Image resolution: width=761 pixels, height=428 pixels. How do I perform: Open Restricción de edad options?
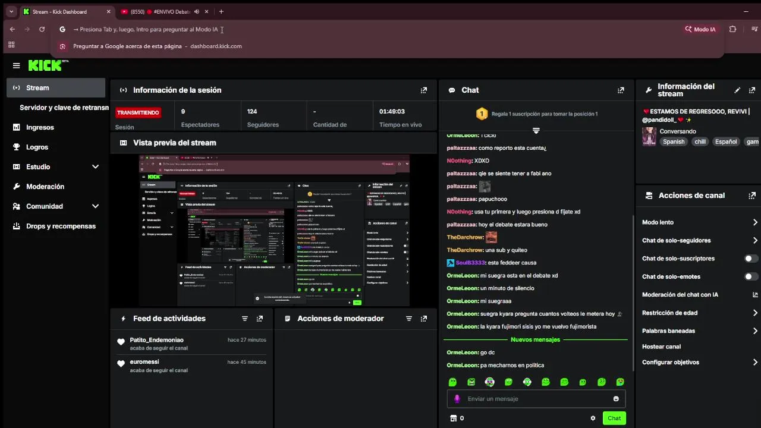pyautogui.click(x=700, y=313)
